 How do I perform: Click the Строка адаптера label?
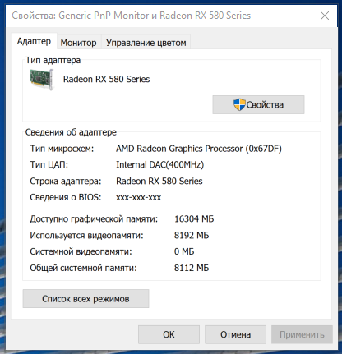66,182
